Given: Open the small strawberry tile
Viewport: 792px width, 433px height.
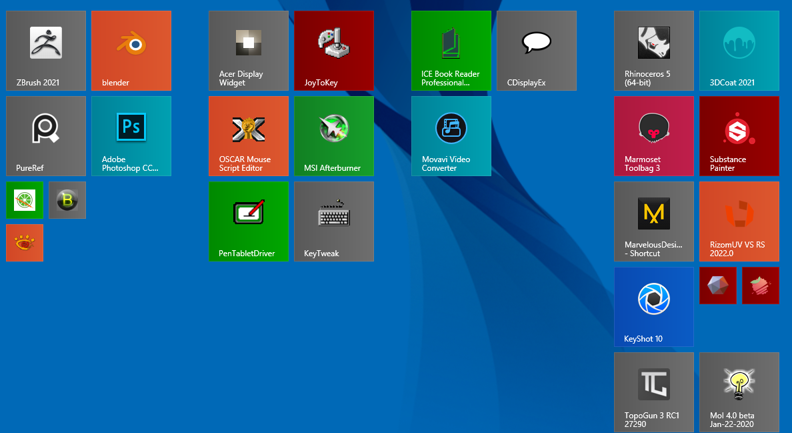Looking at the screenshot, I should tap(760, 286).
